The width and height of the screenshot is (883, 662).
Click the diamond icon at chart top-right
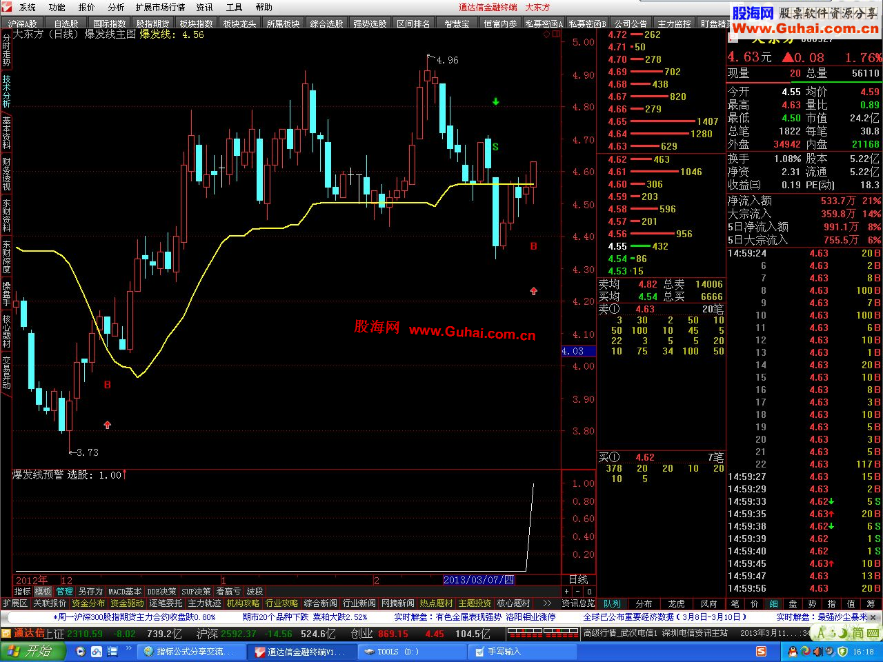(547, 34)
